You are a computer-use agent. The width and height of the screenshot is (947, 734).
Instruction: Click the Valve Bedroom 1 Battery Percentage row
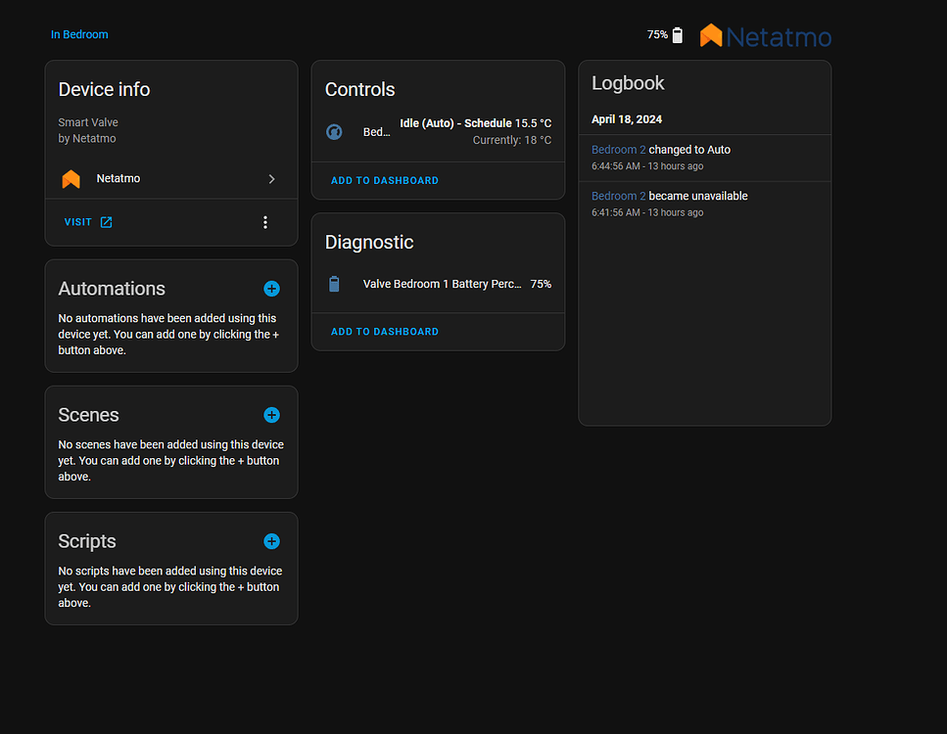(441, 284)
